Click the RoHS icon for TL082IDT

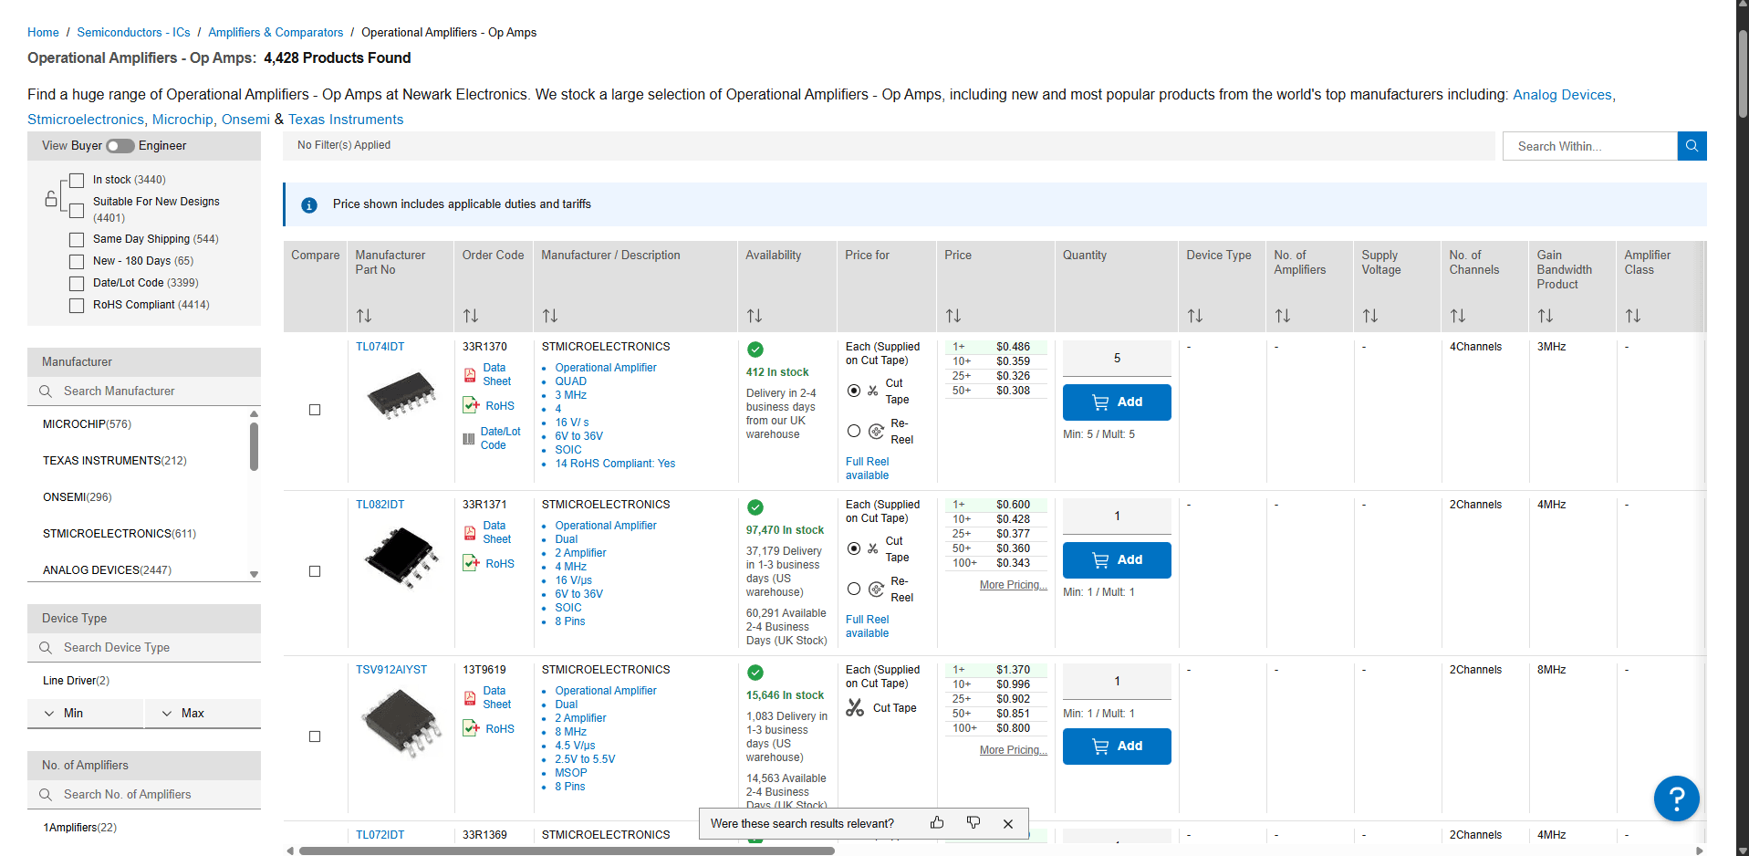pyautogui.click(x=471, y=563)
